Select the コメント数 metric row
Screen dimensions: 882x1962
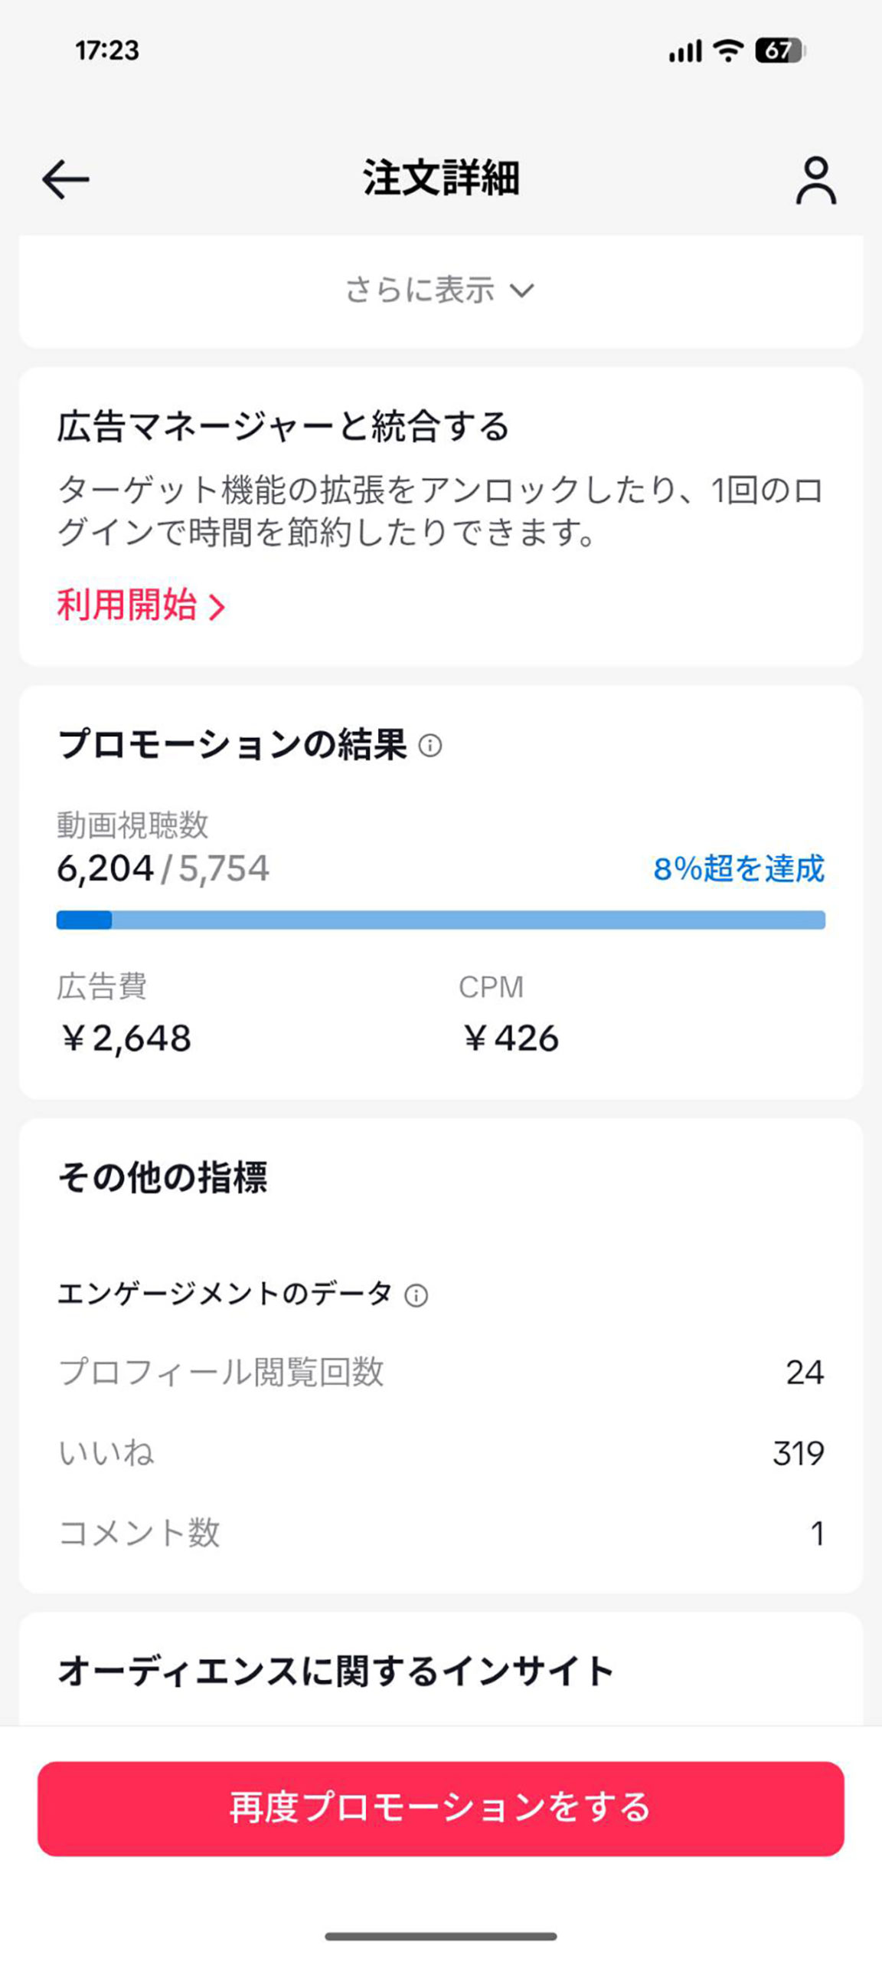coord(440,1533)
